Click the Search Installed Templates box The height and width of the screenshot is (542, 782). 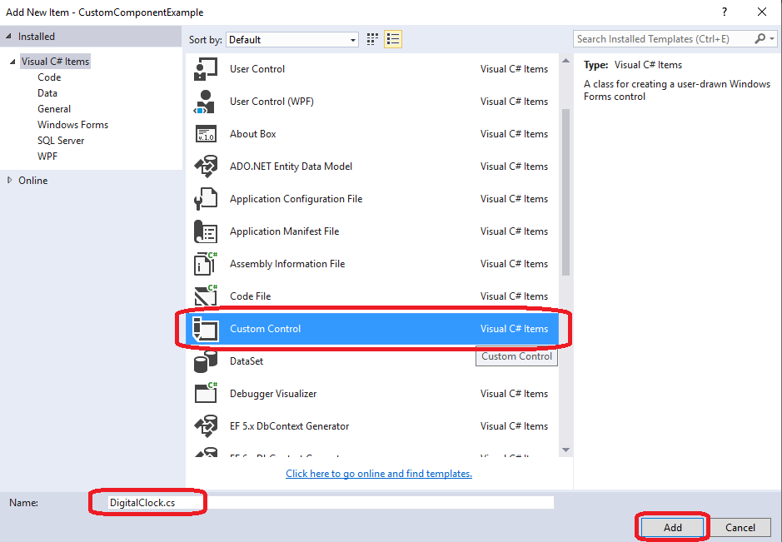(665, 39)
